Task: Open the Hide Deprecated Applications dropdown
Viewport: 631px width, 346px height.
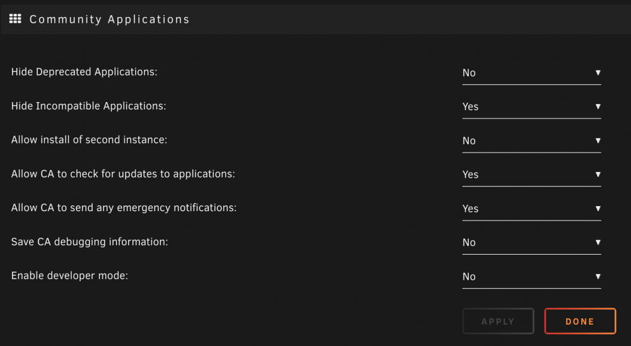Action: (531, 72)
